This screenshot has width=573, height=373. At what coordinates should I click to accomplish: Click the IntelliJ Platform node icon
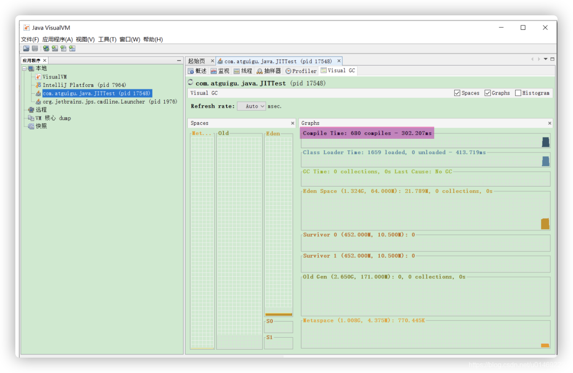(x=38, y=85)
